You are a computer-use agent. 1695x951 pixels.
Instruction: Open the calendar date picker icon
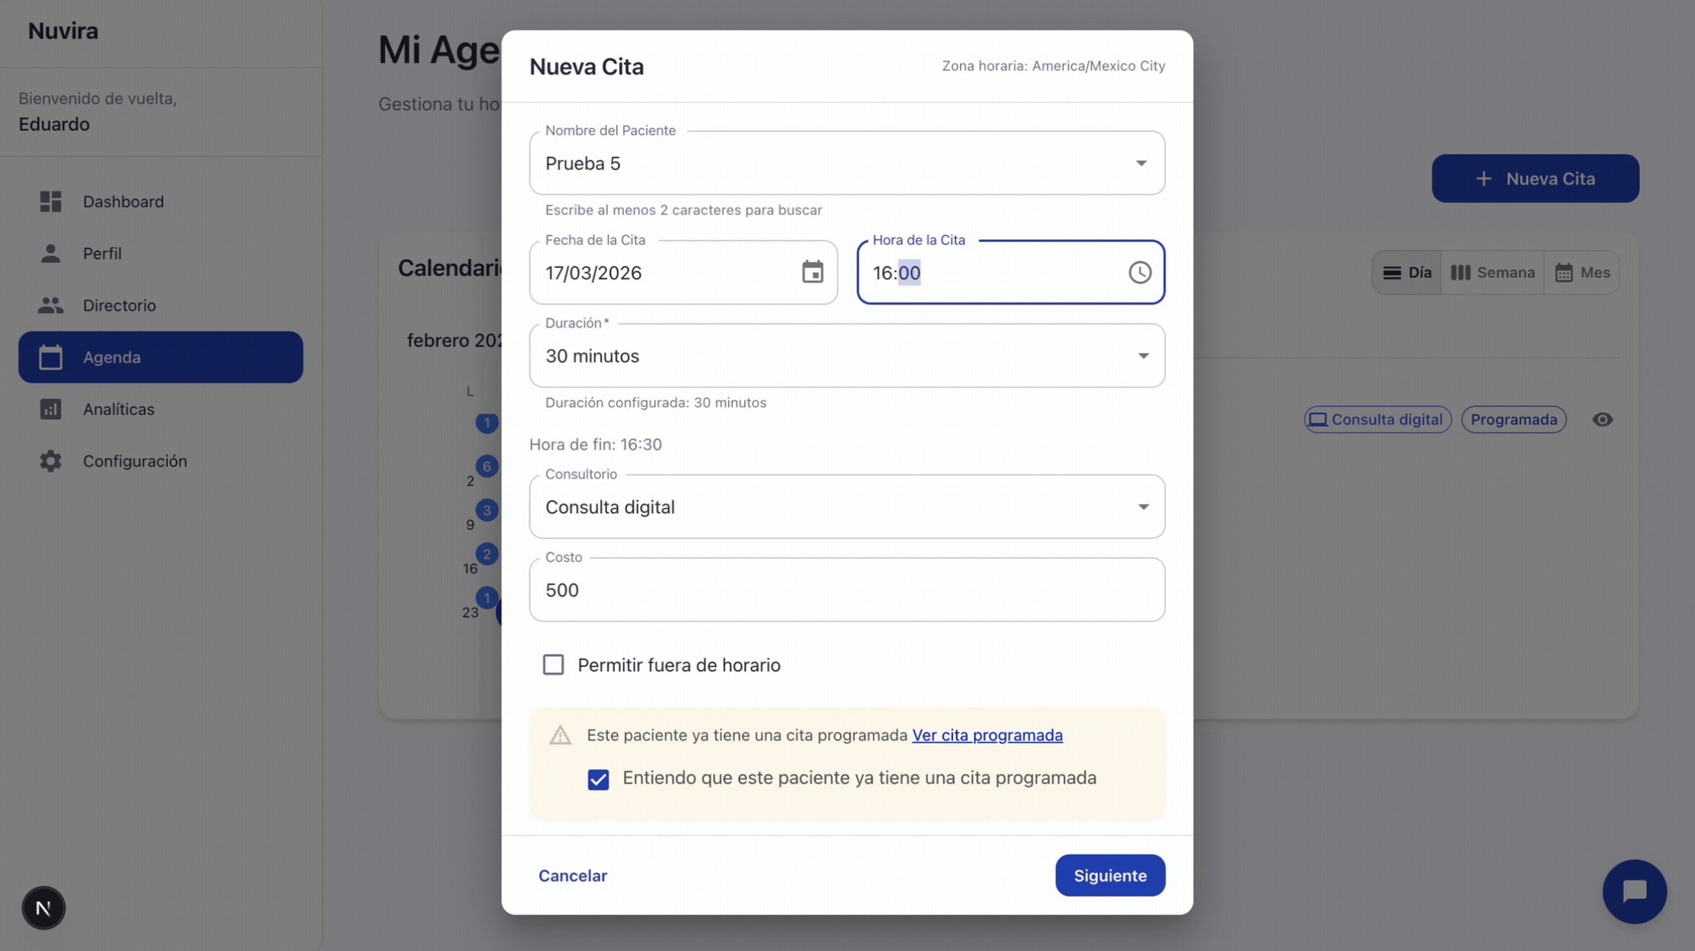(x=812, y=273)
